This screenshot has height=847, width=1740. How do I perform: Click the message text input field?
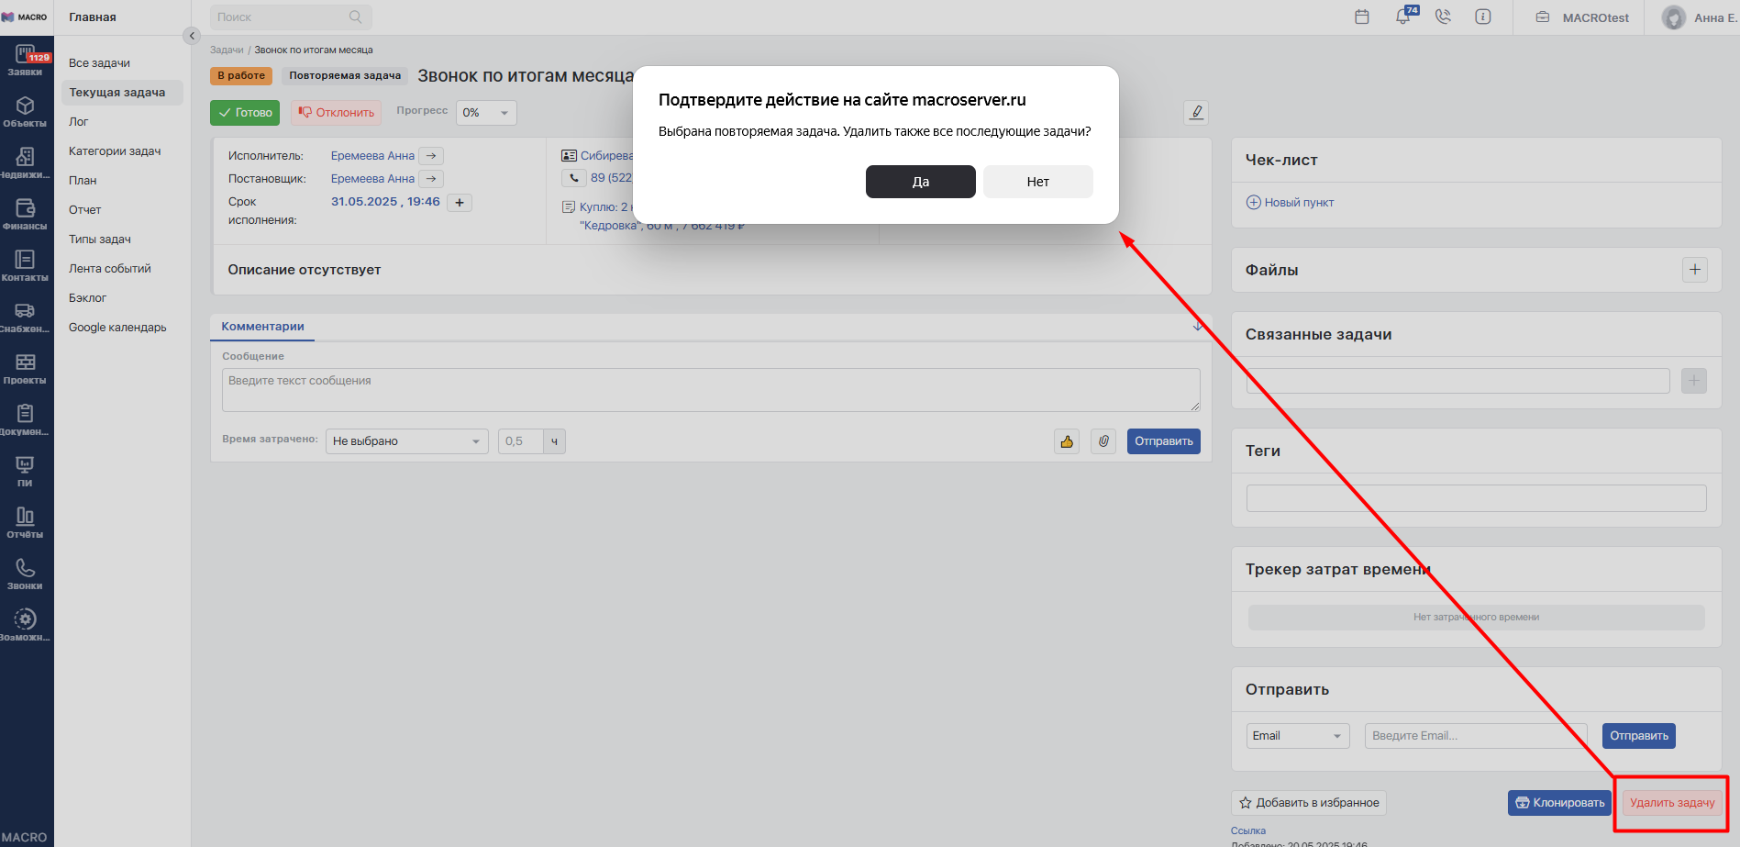710,390
